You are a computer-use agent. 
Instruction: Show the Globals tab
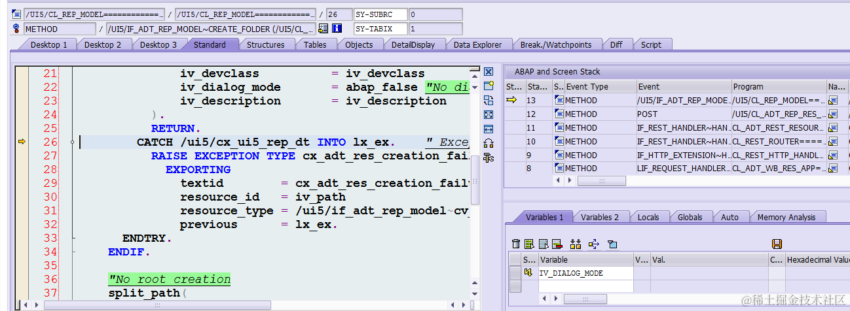(690, 217)
